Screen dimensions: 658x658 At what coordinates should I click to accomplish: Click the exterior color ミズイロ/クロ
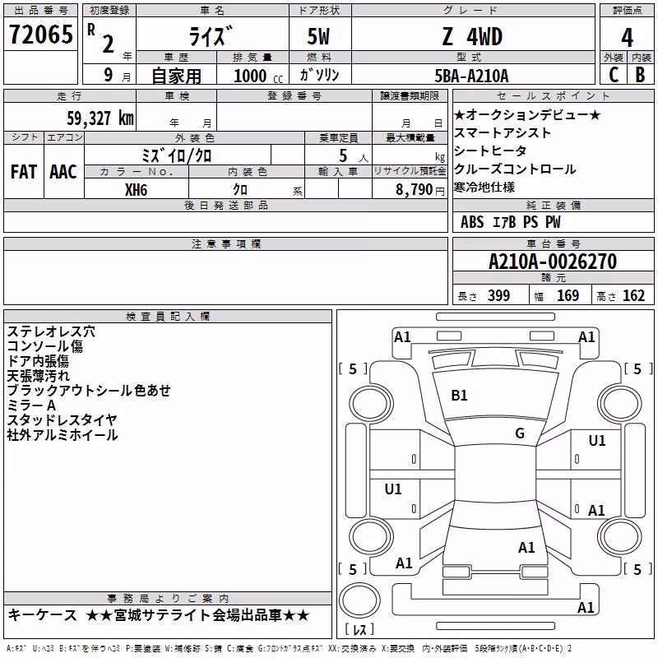coord(177,156)
